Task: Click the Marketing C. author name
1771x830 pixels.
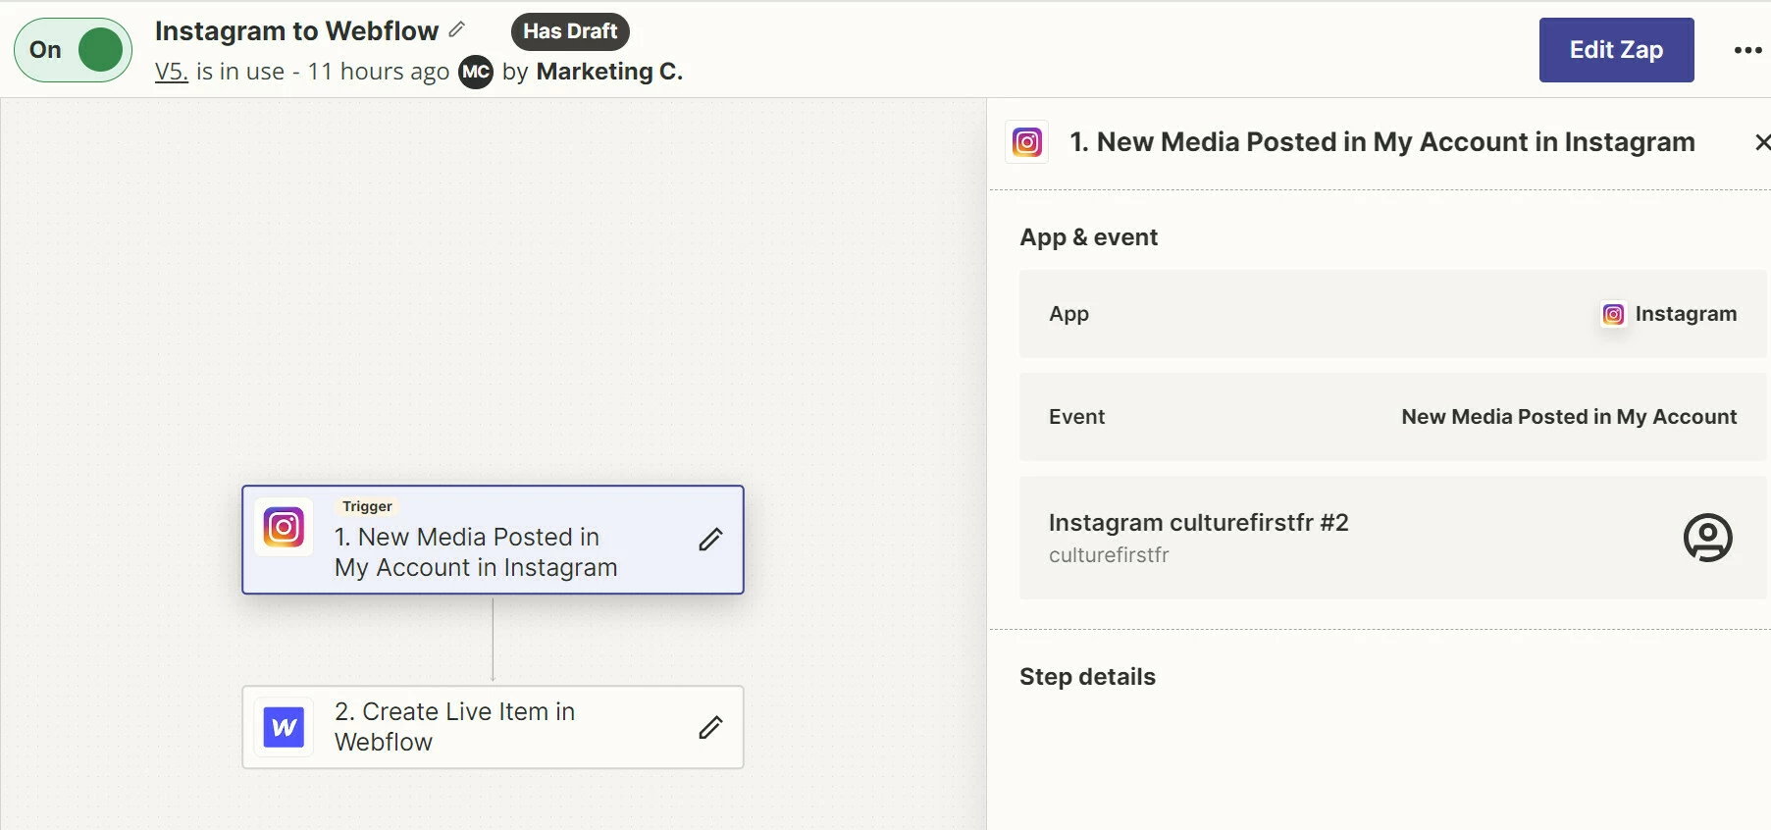Action: coord(609,72)
